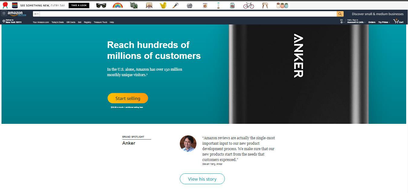Screen dimensions: 408x193
Task: Click the Anker brand spotlight name
Action: coord(129,143)
